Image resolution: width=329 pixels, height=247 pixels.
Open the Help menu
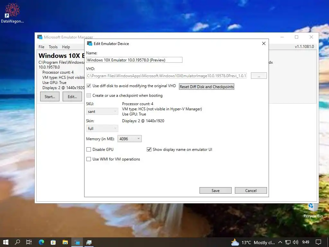[x=66, y=47]
